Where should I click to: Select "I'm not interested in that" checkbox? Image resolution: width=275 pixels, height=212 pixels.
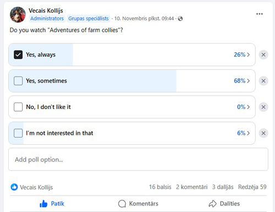(x=18, y=133)
